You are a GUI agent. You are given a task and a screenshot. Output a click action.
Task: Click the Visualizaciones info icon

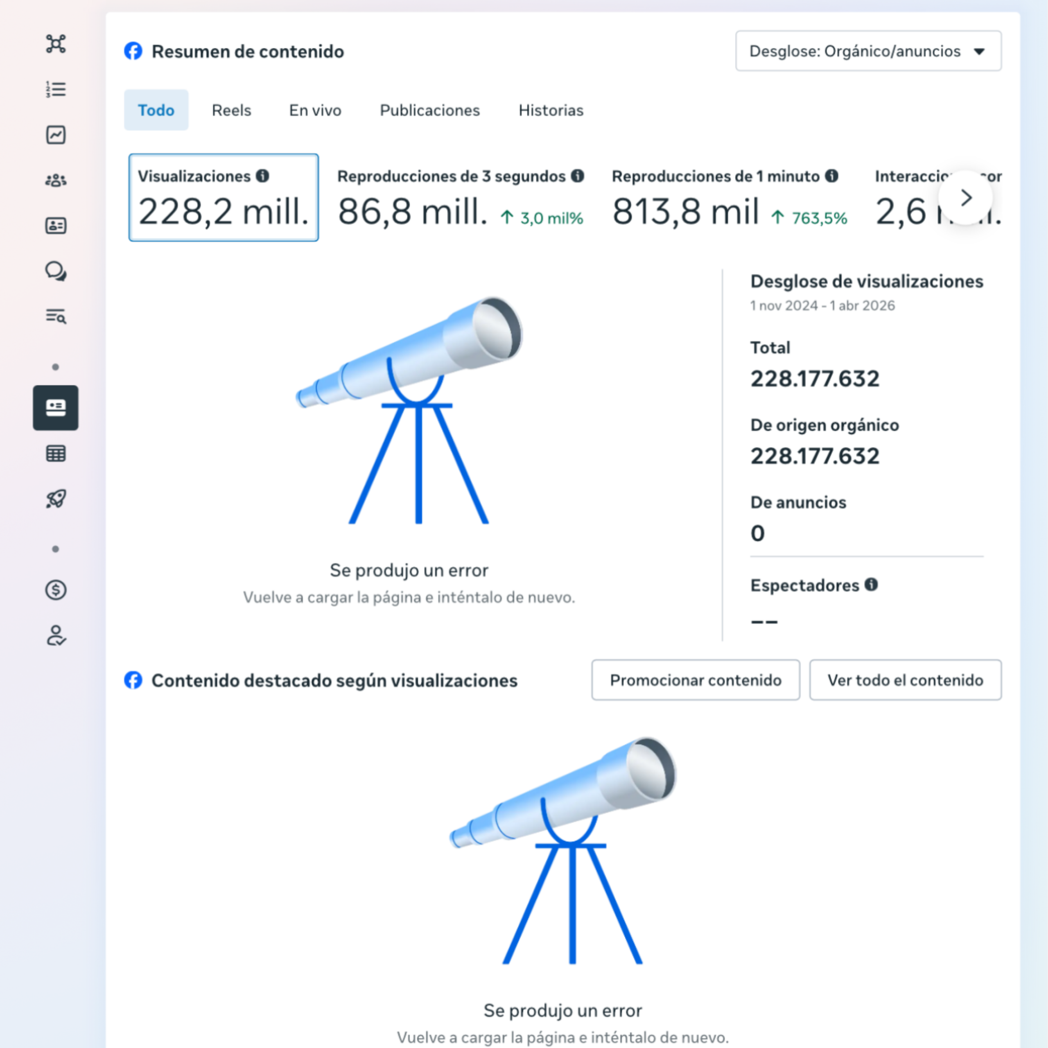point(262,176)
